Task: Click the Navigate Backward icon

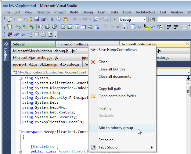Action: pyautogui.click(x=96, y=19)
